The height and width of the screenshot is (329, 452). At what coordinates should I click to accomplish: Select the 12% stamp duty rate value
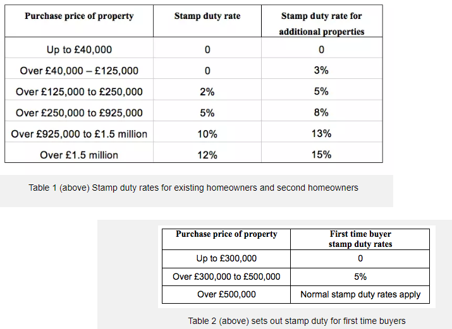tap(207, 155)
